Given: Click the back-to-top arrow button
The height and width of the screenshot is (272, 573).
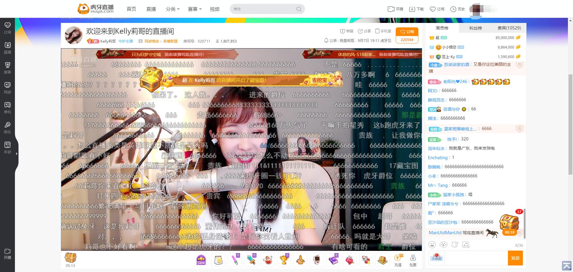Looking at the screenshot, I should click(x=566, y=265).
